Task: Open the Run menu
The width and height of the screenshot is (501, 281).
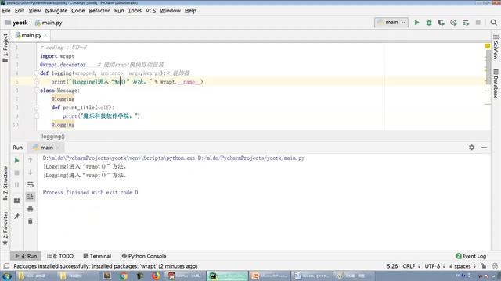Action: [119, 10]
